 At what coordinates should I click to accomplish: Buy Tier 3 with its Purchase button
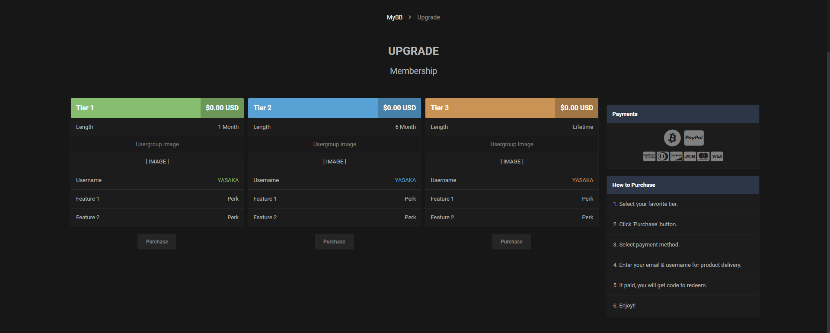(511, 242)
